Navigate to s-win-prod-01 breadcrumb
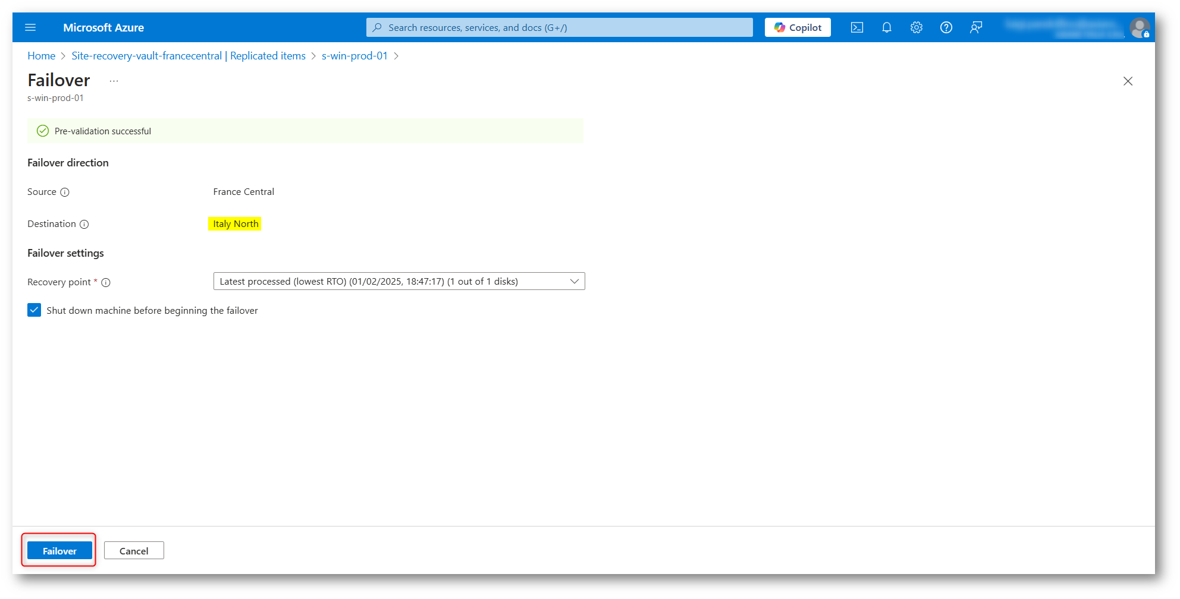 tap(354, 56)
